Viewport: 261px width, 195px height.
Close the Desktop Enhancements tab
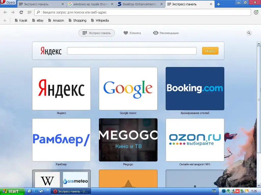point(161,4)
